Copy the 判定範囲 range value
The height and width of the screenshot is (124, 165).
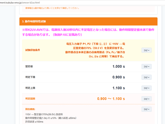pos(147,99)
